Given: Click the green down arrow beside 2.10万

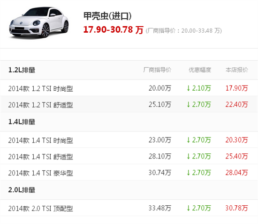Looking at the screenshot, I should pyautogui.click(x=189, y=88).
